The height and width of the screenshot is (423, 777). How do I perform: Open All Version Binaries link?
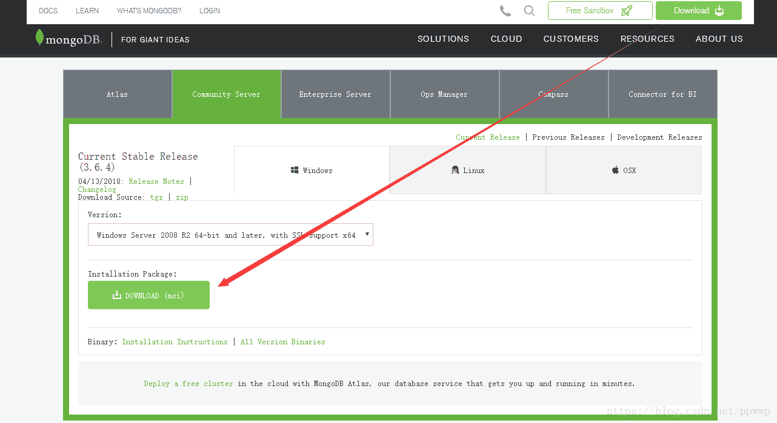click(282, 342)
